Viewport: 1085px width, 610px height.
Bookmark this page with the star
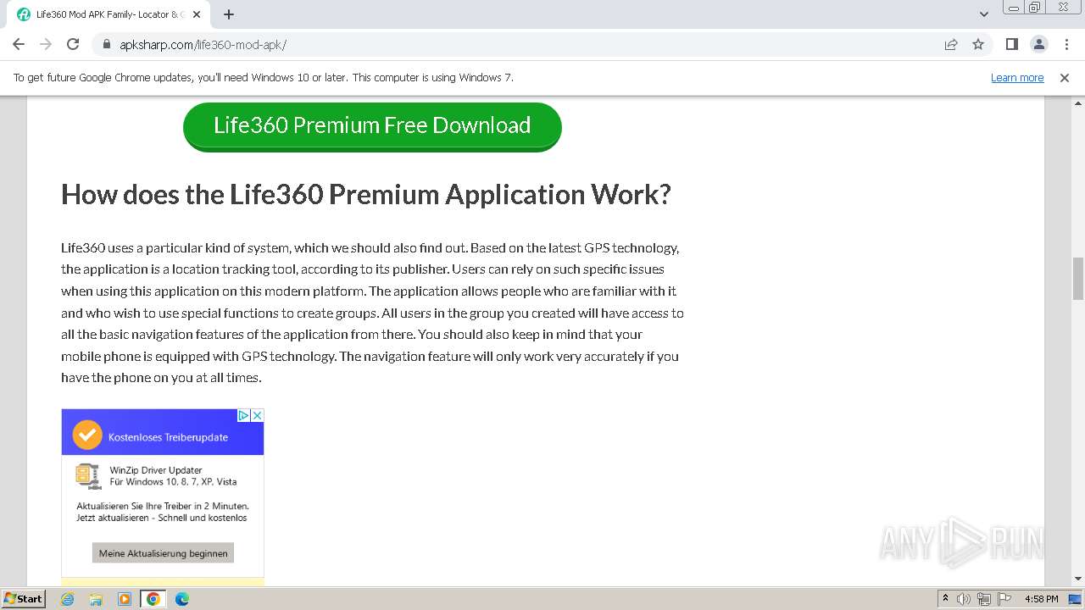tap(978, 44)
